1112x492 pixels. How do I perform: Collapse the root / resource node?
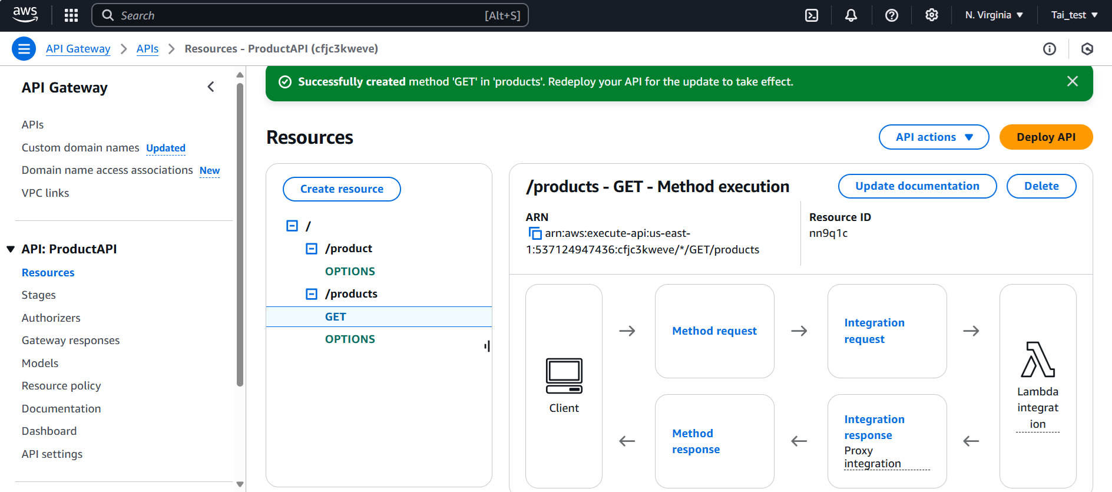click(x=292, y=226)
